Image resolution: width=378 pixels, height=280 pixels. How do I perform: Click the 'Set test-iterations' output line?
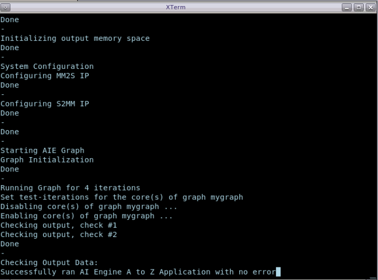click(122, 197)
